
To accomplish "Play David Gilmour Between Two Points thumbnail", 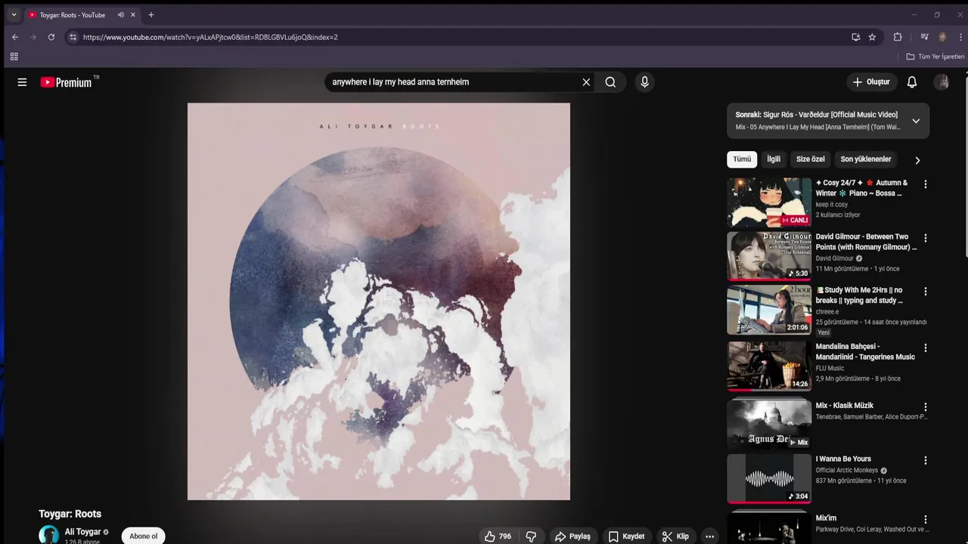I will pyautogui.click(x=769, y=255).
